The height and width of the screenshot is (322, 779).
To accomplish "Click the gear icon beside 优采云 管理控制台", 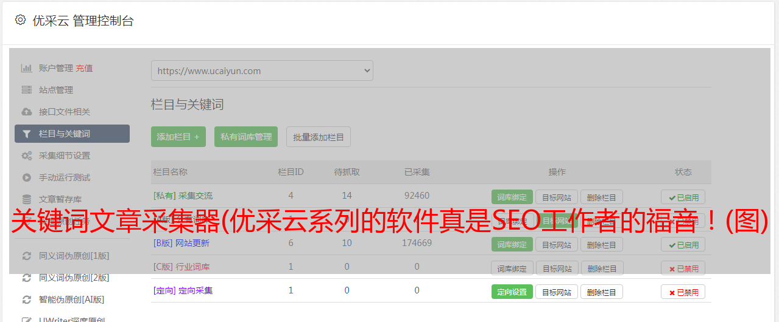I will (20, 20).
